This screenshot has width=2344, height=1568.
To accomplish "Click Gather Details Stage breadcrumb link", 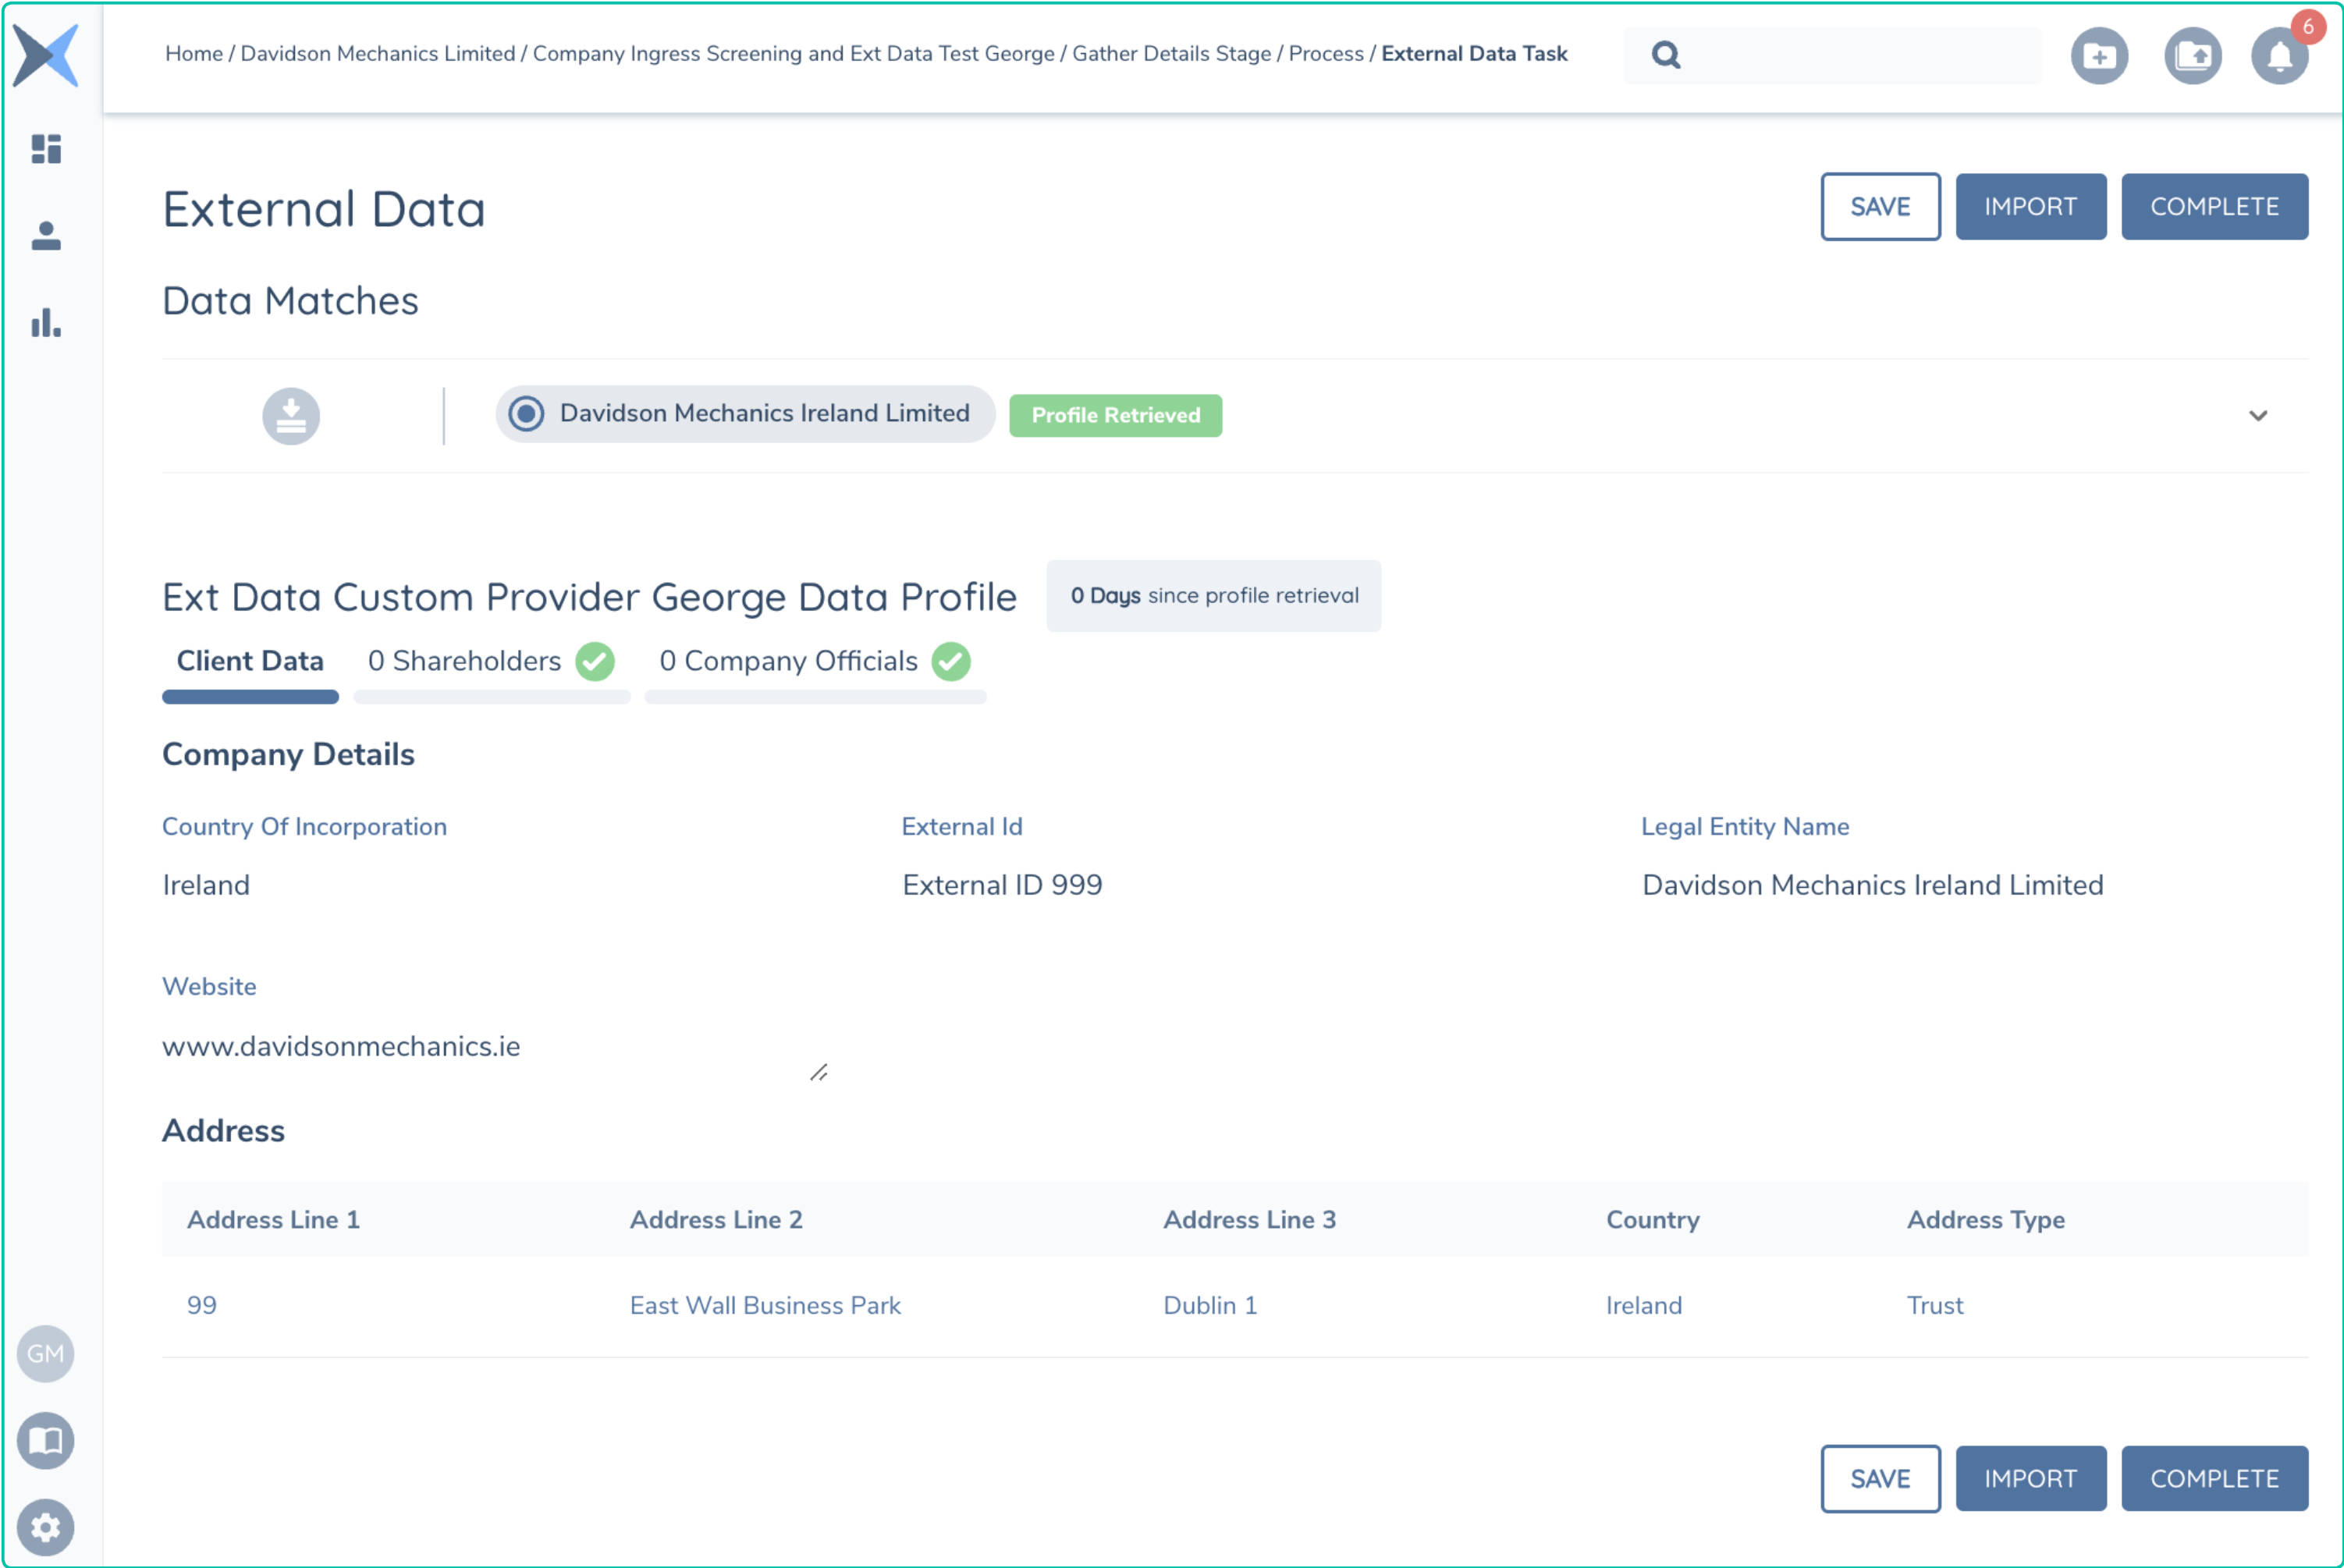I will click(x=1171, y=54).
